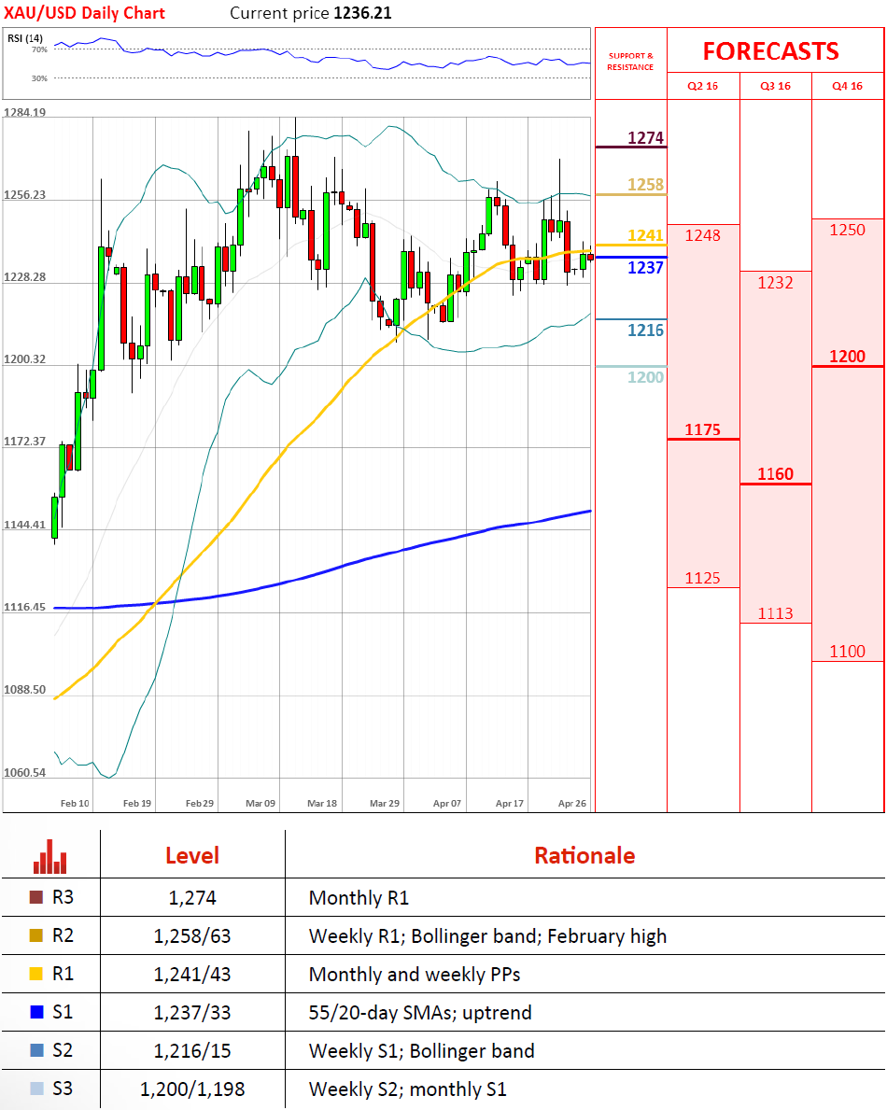Click the S3 light blue color square
887x1110 pixels.
click(x=36, y=1089)
